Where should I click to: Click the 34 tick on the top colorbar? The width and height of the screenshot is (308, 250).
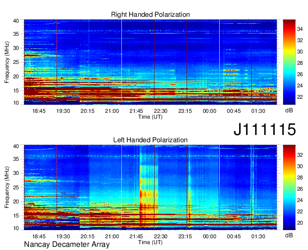(300, 29)
